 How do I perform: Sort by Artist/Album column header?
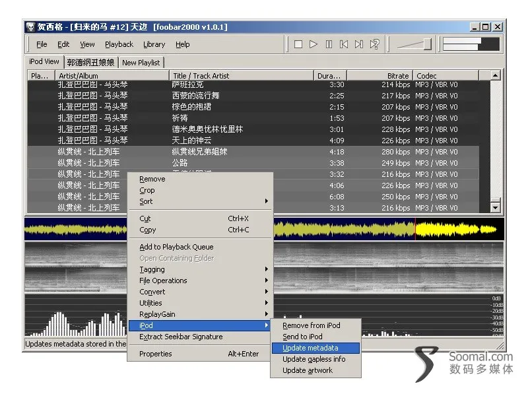112,76
